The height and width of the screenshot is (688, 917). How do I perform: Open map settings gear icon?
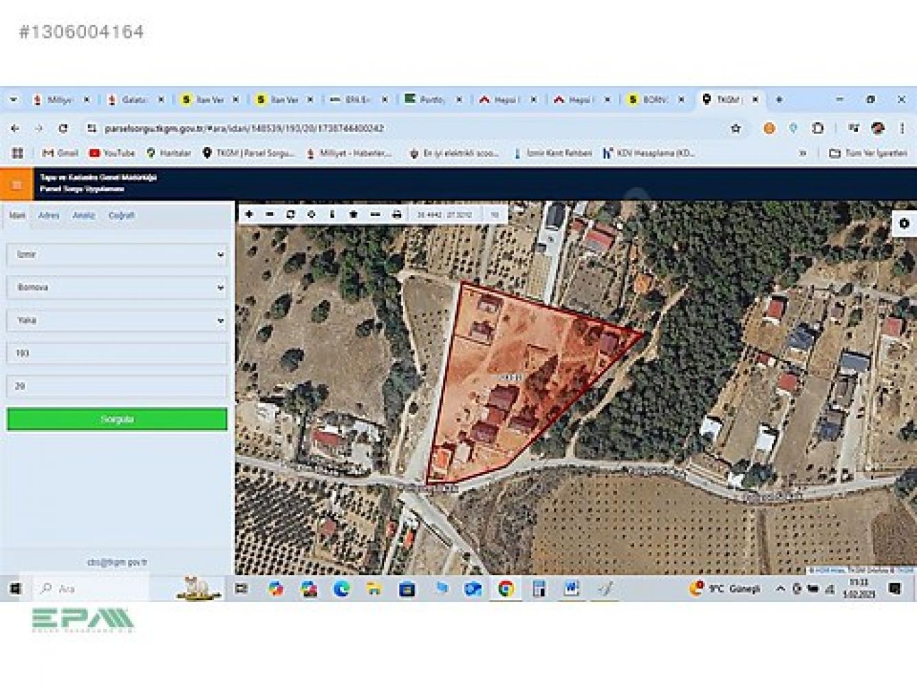coord(904,224)
